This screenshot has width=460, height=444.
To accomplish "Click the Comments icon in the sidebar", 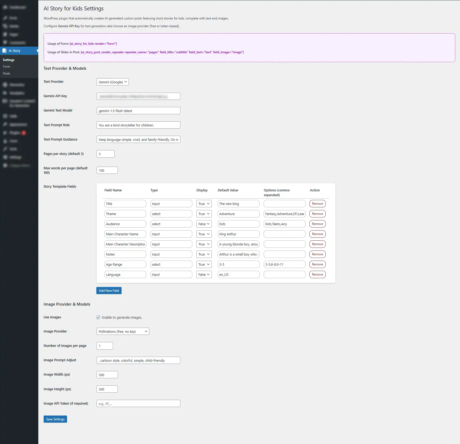I will pyautogui.click(x=5, y=43).
